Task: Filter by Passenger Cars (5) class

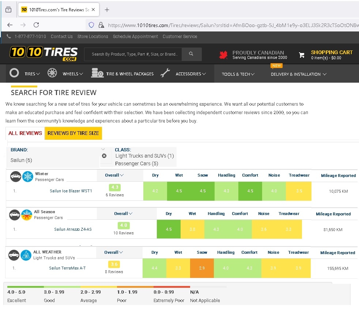Action: (x=136, y=163)
